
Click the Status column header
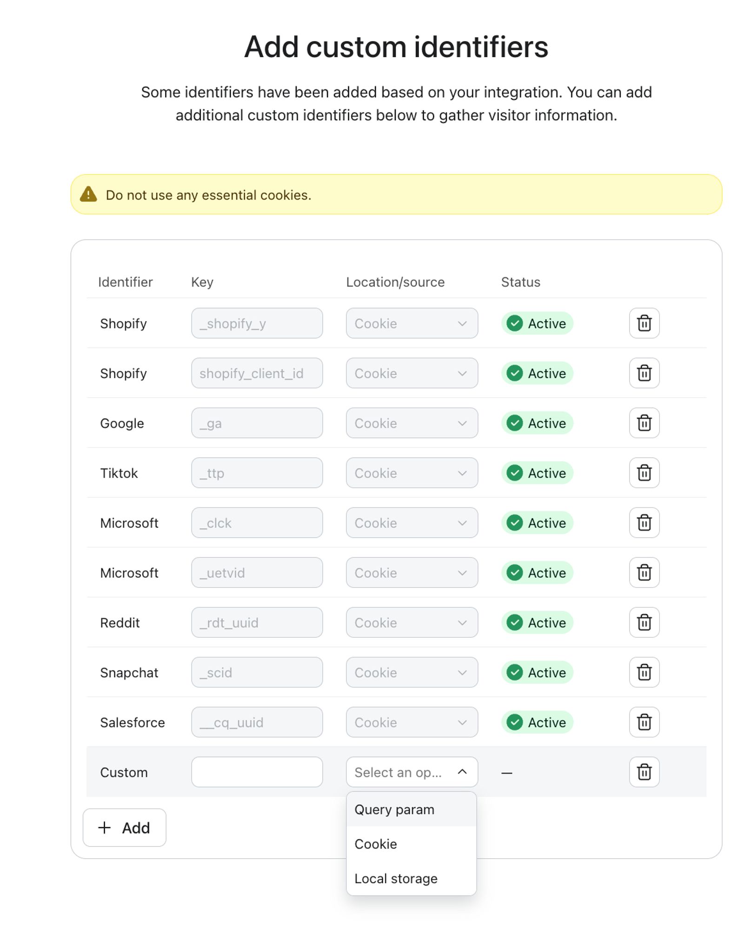click(521, 282)
